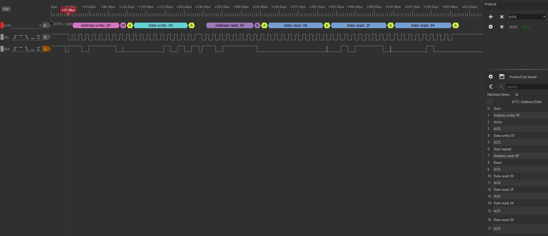Click the 'Data read: 2F' waveform annotation
The width and height of the screenshot is (548, 236).
(x=359, y=26)
